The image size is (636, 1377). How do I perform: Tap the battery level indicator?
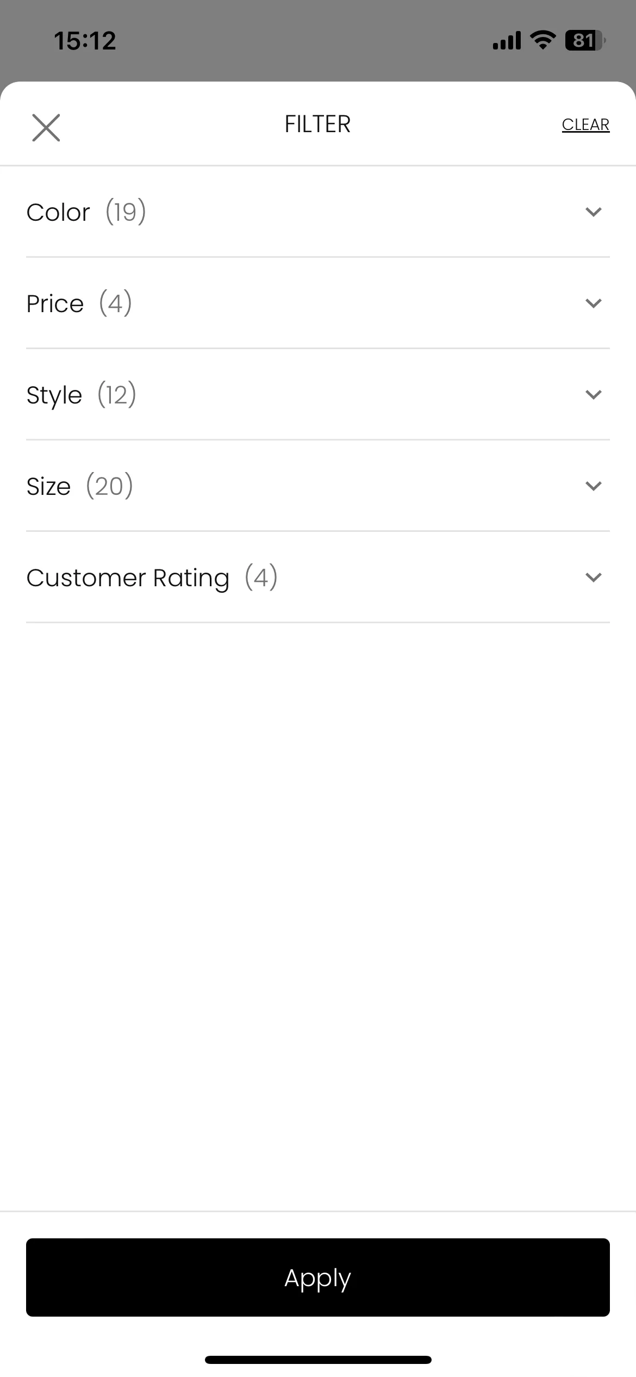[585, 40]
